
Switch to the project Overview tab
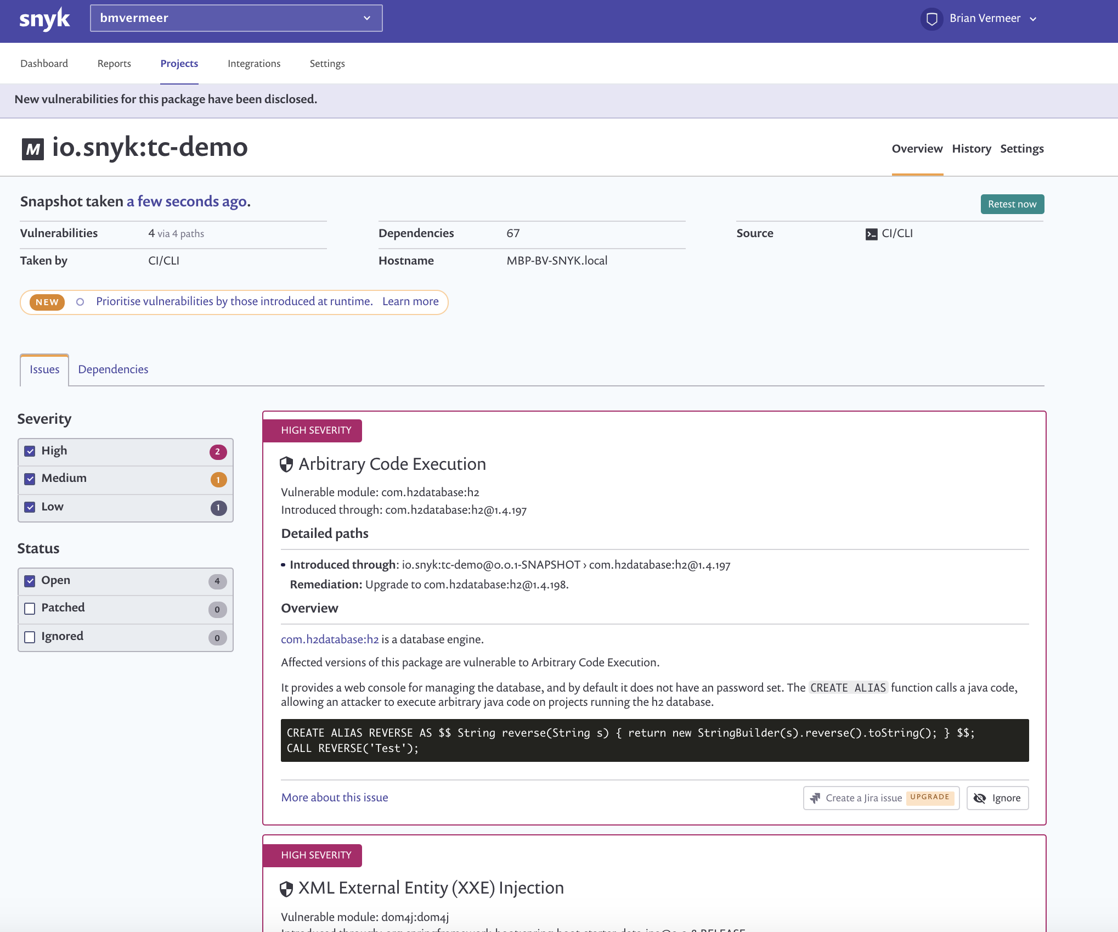pos(917,149)
